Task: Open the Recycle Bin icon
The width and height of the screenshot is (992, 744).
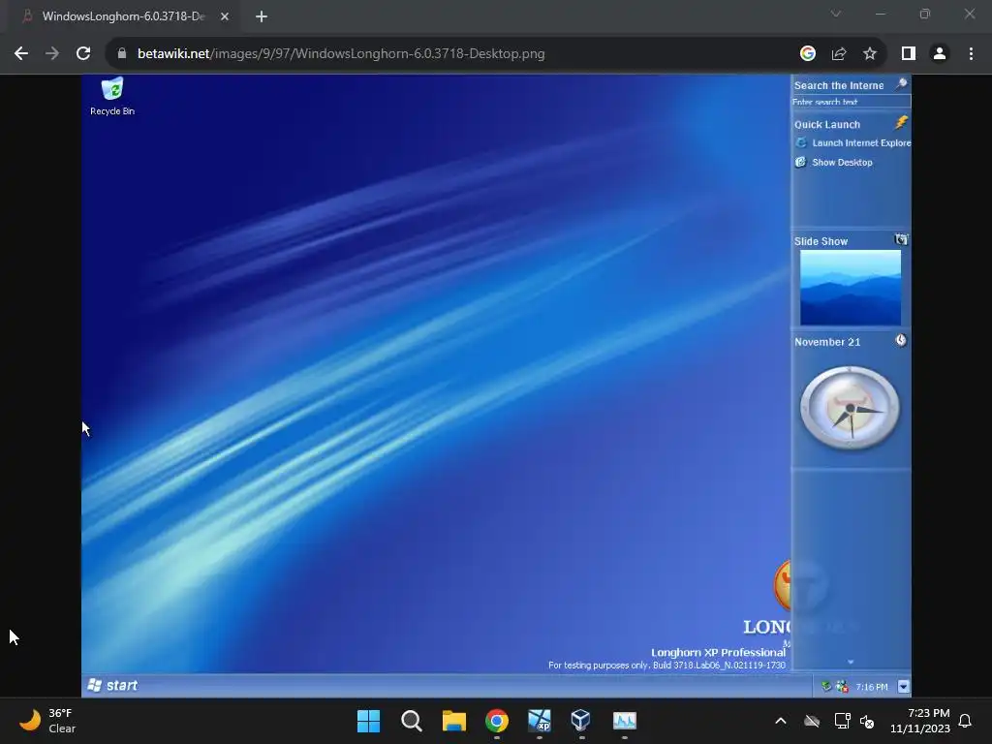Action: (x=112, y=96)
